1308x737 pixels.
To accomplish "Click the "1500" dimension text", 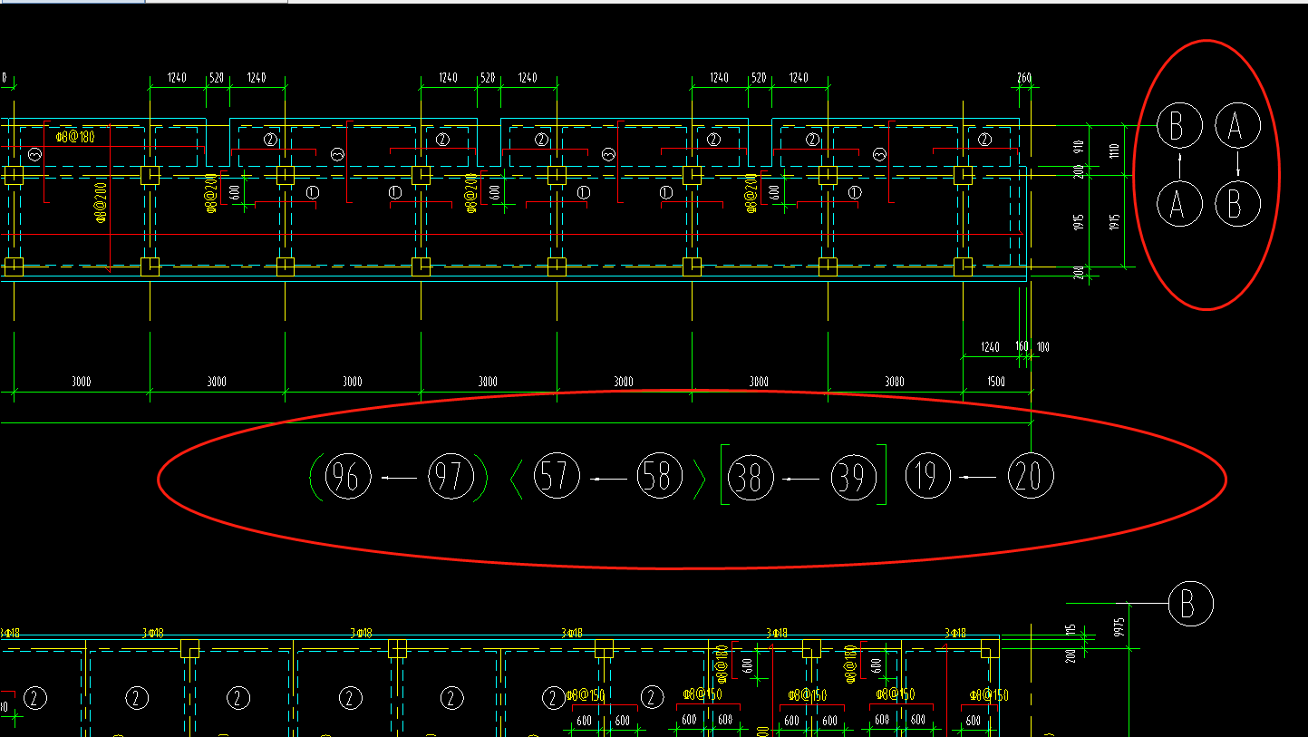I will point(995,382).
